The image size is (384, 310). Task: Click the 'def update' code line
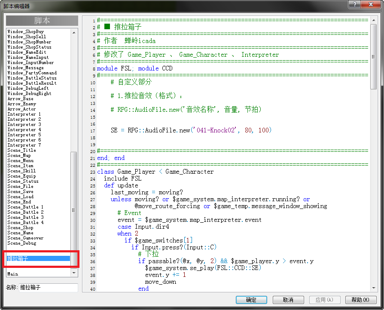tap(121, 185)
